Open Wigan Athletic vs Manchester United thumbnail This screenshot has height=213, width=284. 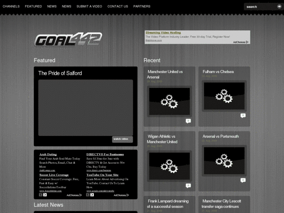tap(170, 166)
